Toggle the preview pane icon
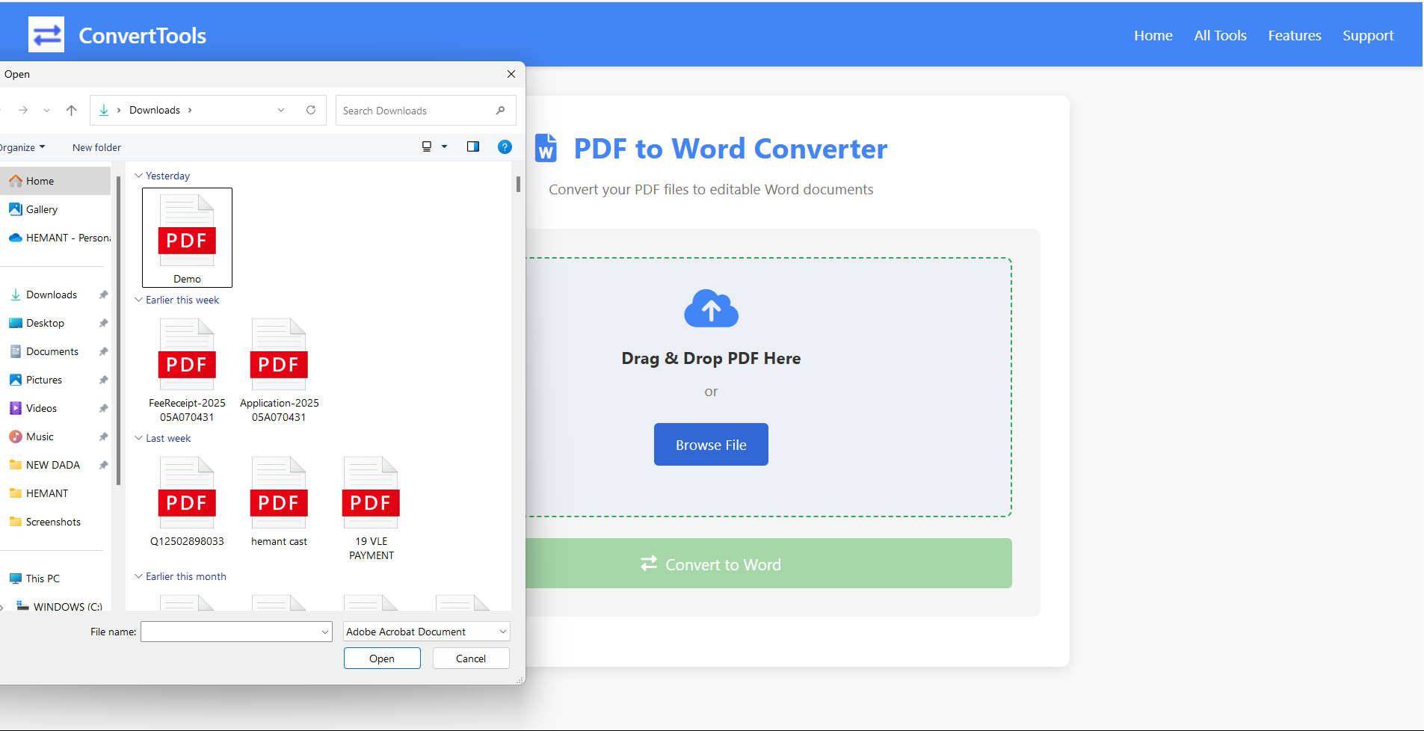 [473, 146]
